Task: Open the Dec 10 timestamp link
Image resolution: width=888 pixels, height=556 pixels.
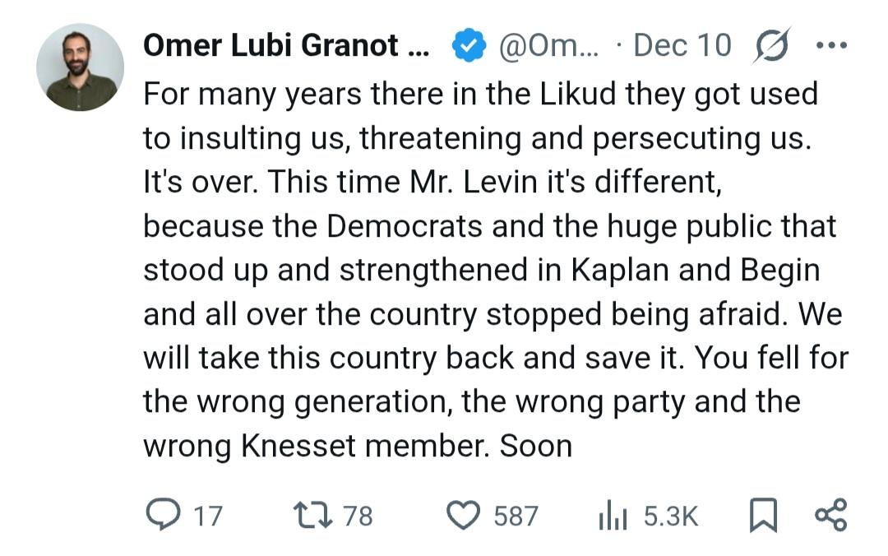Action: [x=682, y=46]
